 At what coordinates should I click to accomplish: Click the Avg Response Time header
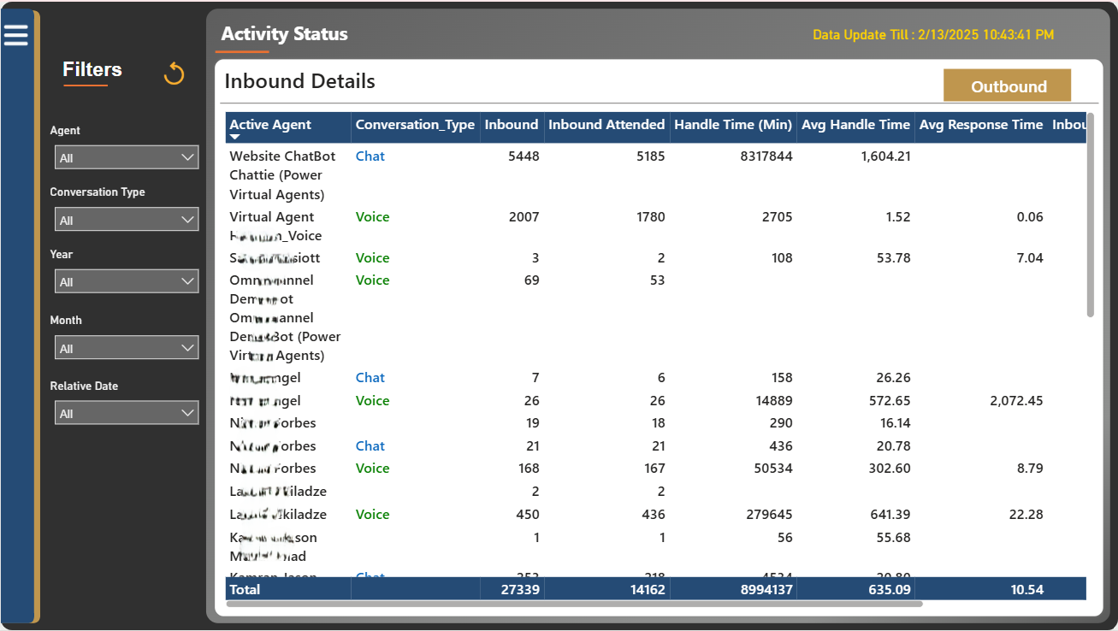coord(981,125)
